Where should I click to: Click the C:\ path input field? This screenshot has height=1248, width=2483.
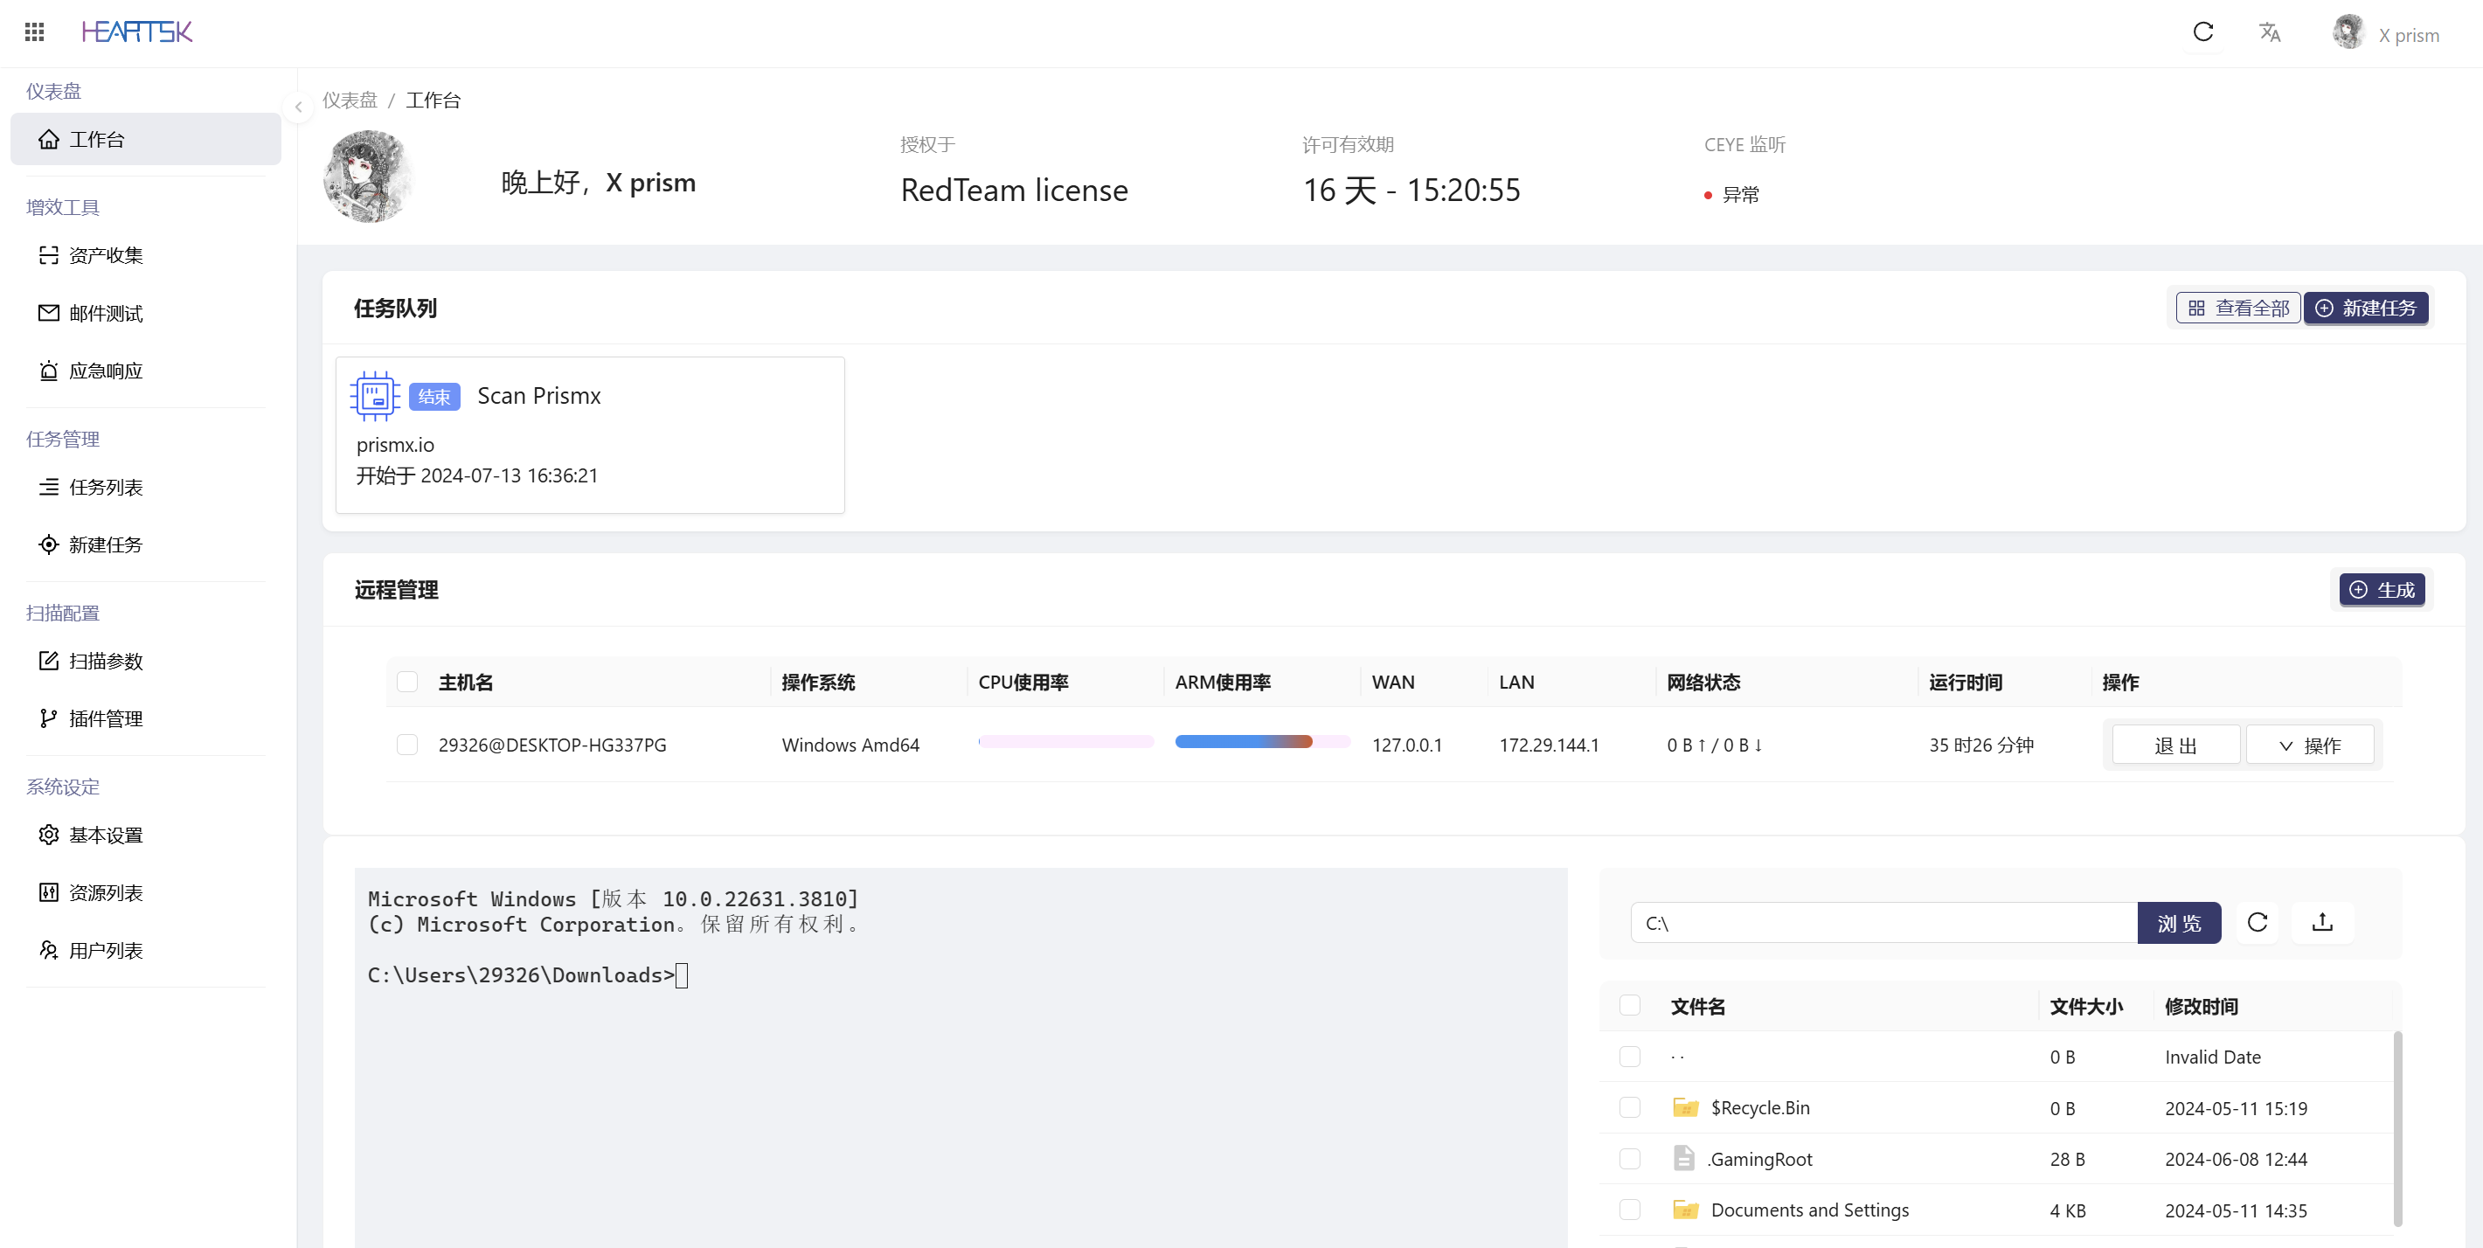coord(1883,922)
